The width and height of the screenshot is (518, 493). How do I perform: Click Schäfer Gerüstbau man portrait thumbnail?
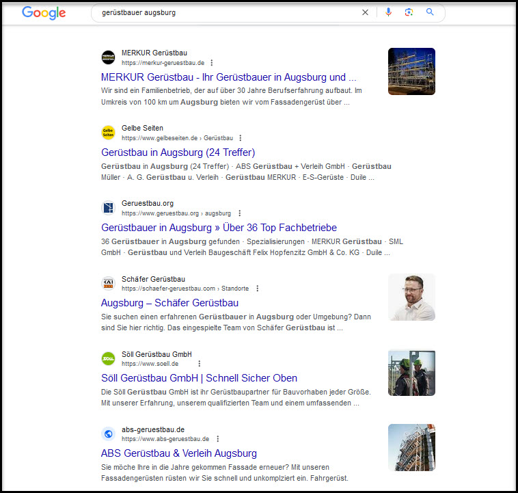coord(411,297)
